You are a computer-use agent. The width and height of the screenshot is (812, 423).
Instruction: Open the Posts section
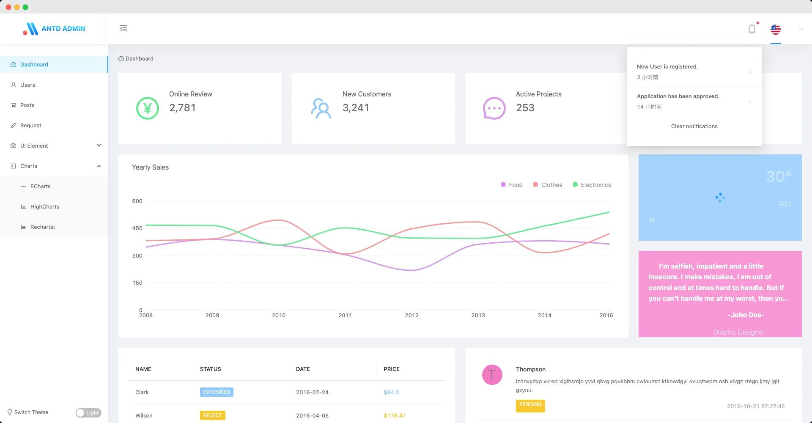[27, 105]
